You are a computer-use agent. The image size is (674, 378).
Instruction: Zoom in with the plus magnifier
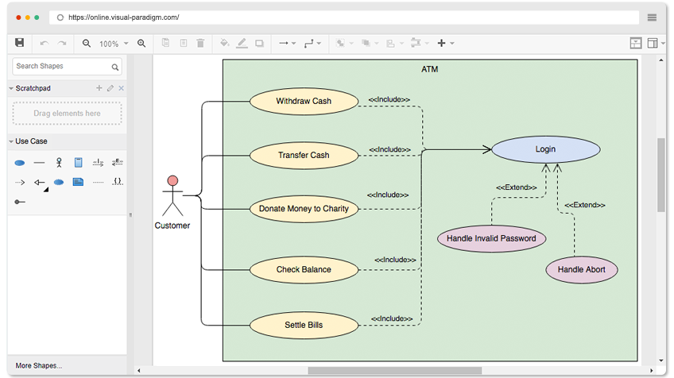pos(141,44)
